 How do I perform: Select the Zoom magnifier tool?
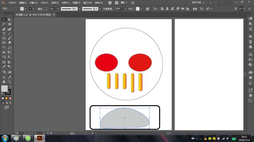[x=9, y=82]
